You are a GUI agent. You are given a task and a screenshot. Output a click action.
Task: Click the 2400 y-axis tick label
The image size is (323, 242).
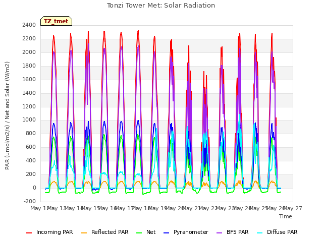[29, 25]
